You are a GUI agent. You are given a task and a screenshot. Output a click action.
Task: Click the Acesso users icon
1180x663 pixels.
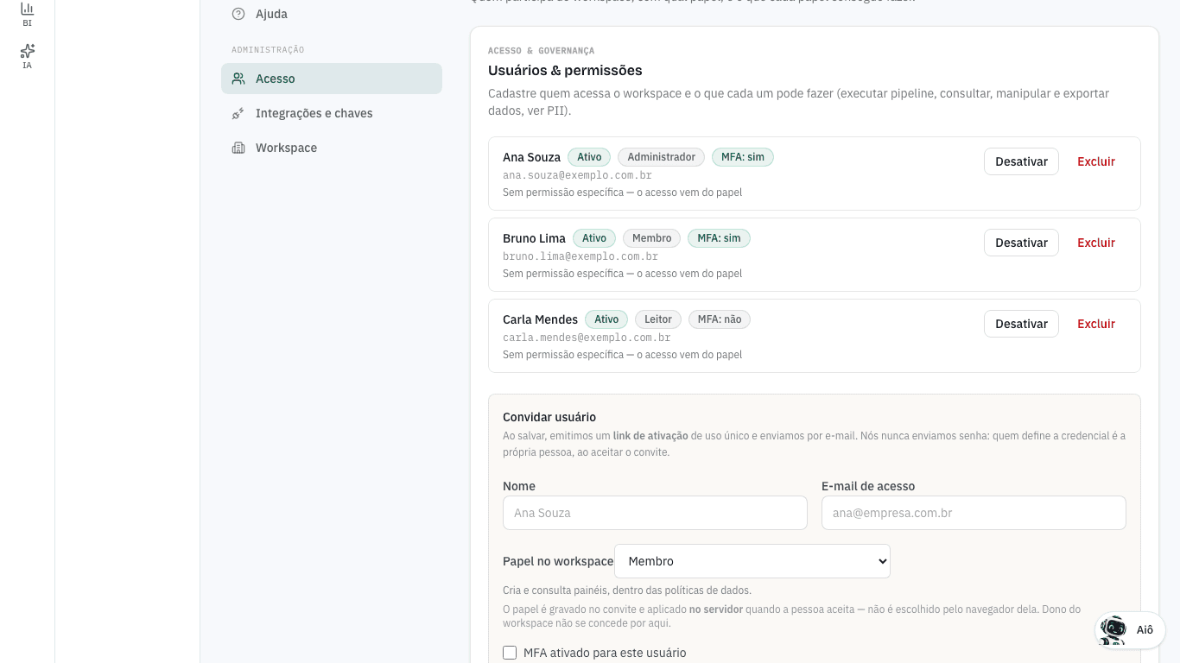tap(238, 79)
